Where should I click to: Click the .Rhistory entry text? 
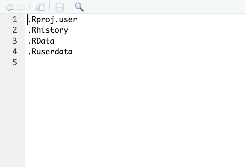coord(48,30)
